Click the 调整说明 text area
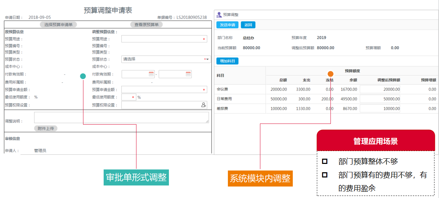 tap(121, 117)
